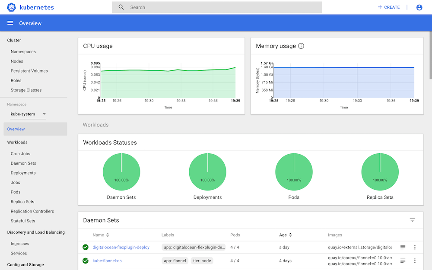Sort the Daemon Sets by Name
This screenshot has width=432, height=270.
(x=100, y=235)
